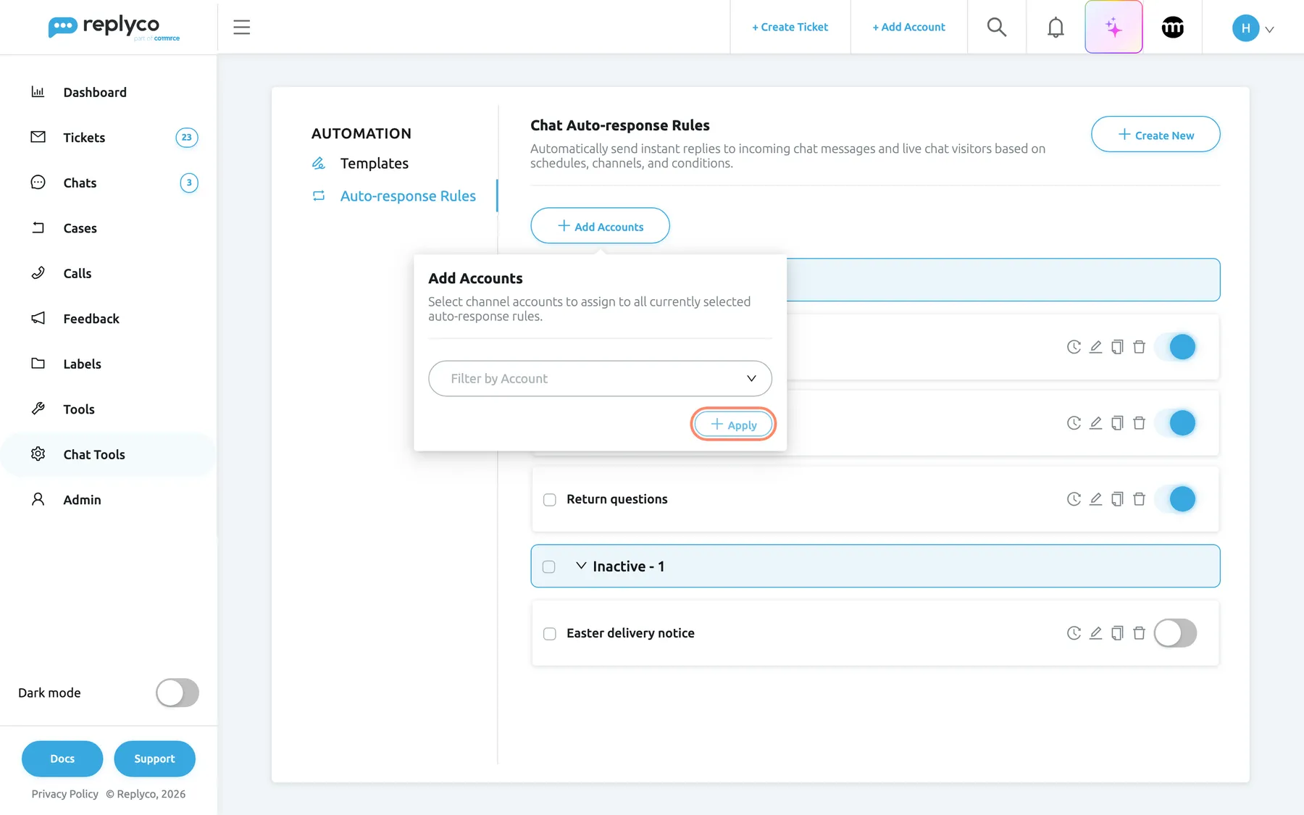Delete the Easter delivery notice rule
Viewport: 1304px width, 815px height.
pos(1139,633)
